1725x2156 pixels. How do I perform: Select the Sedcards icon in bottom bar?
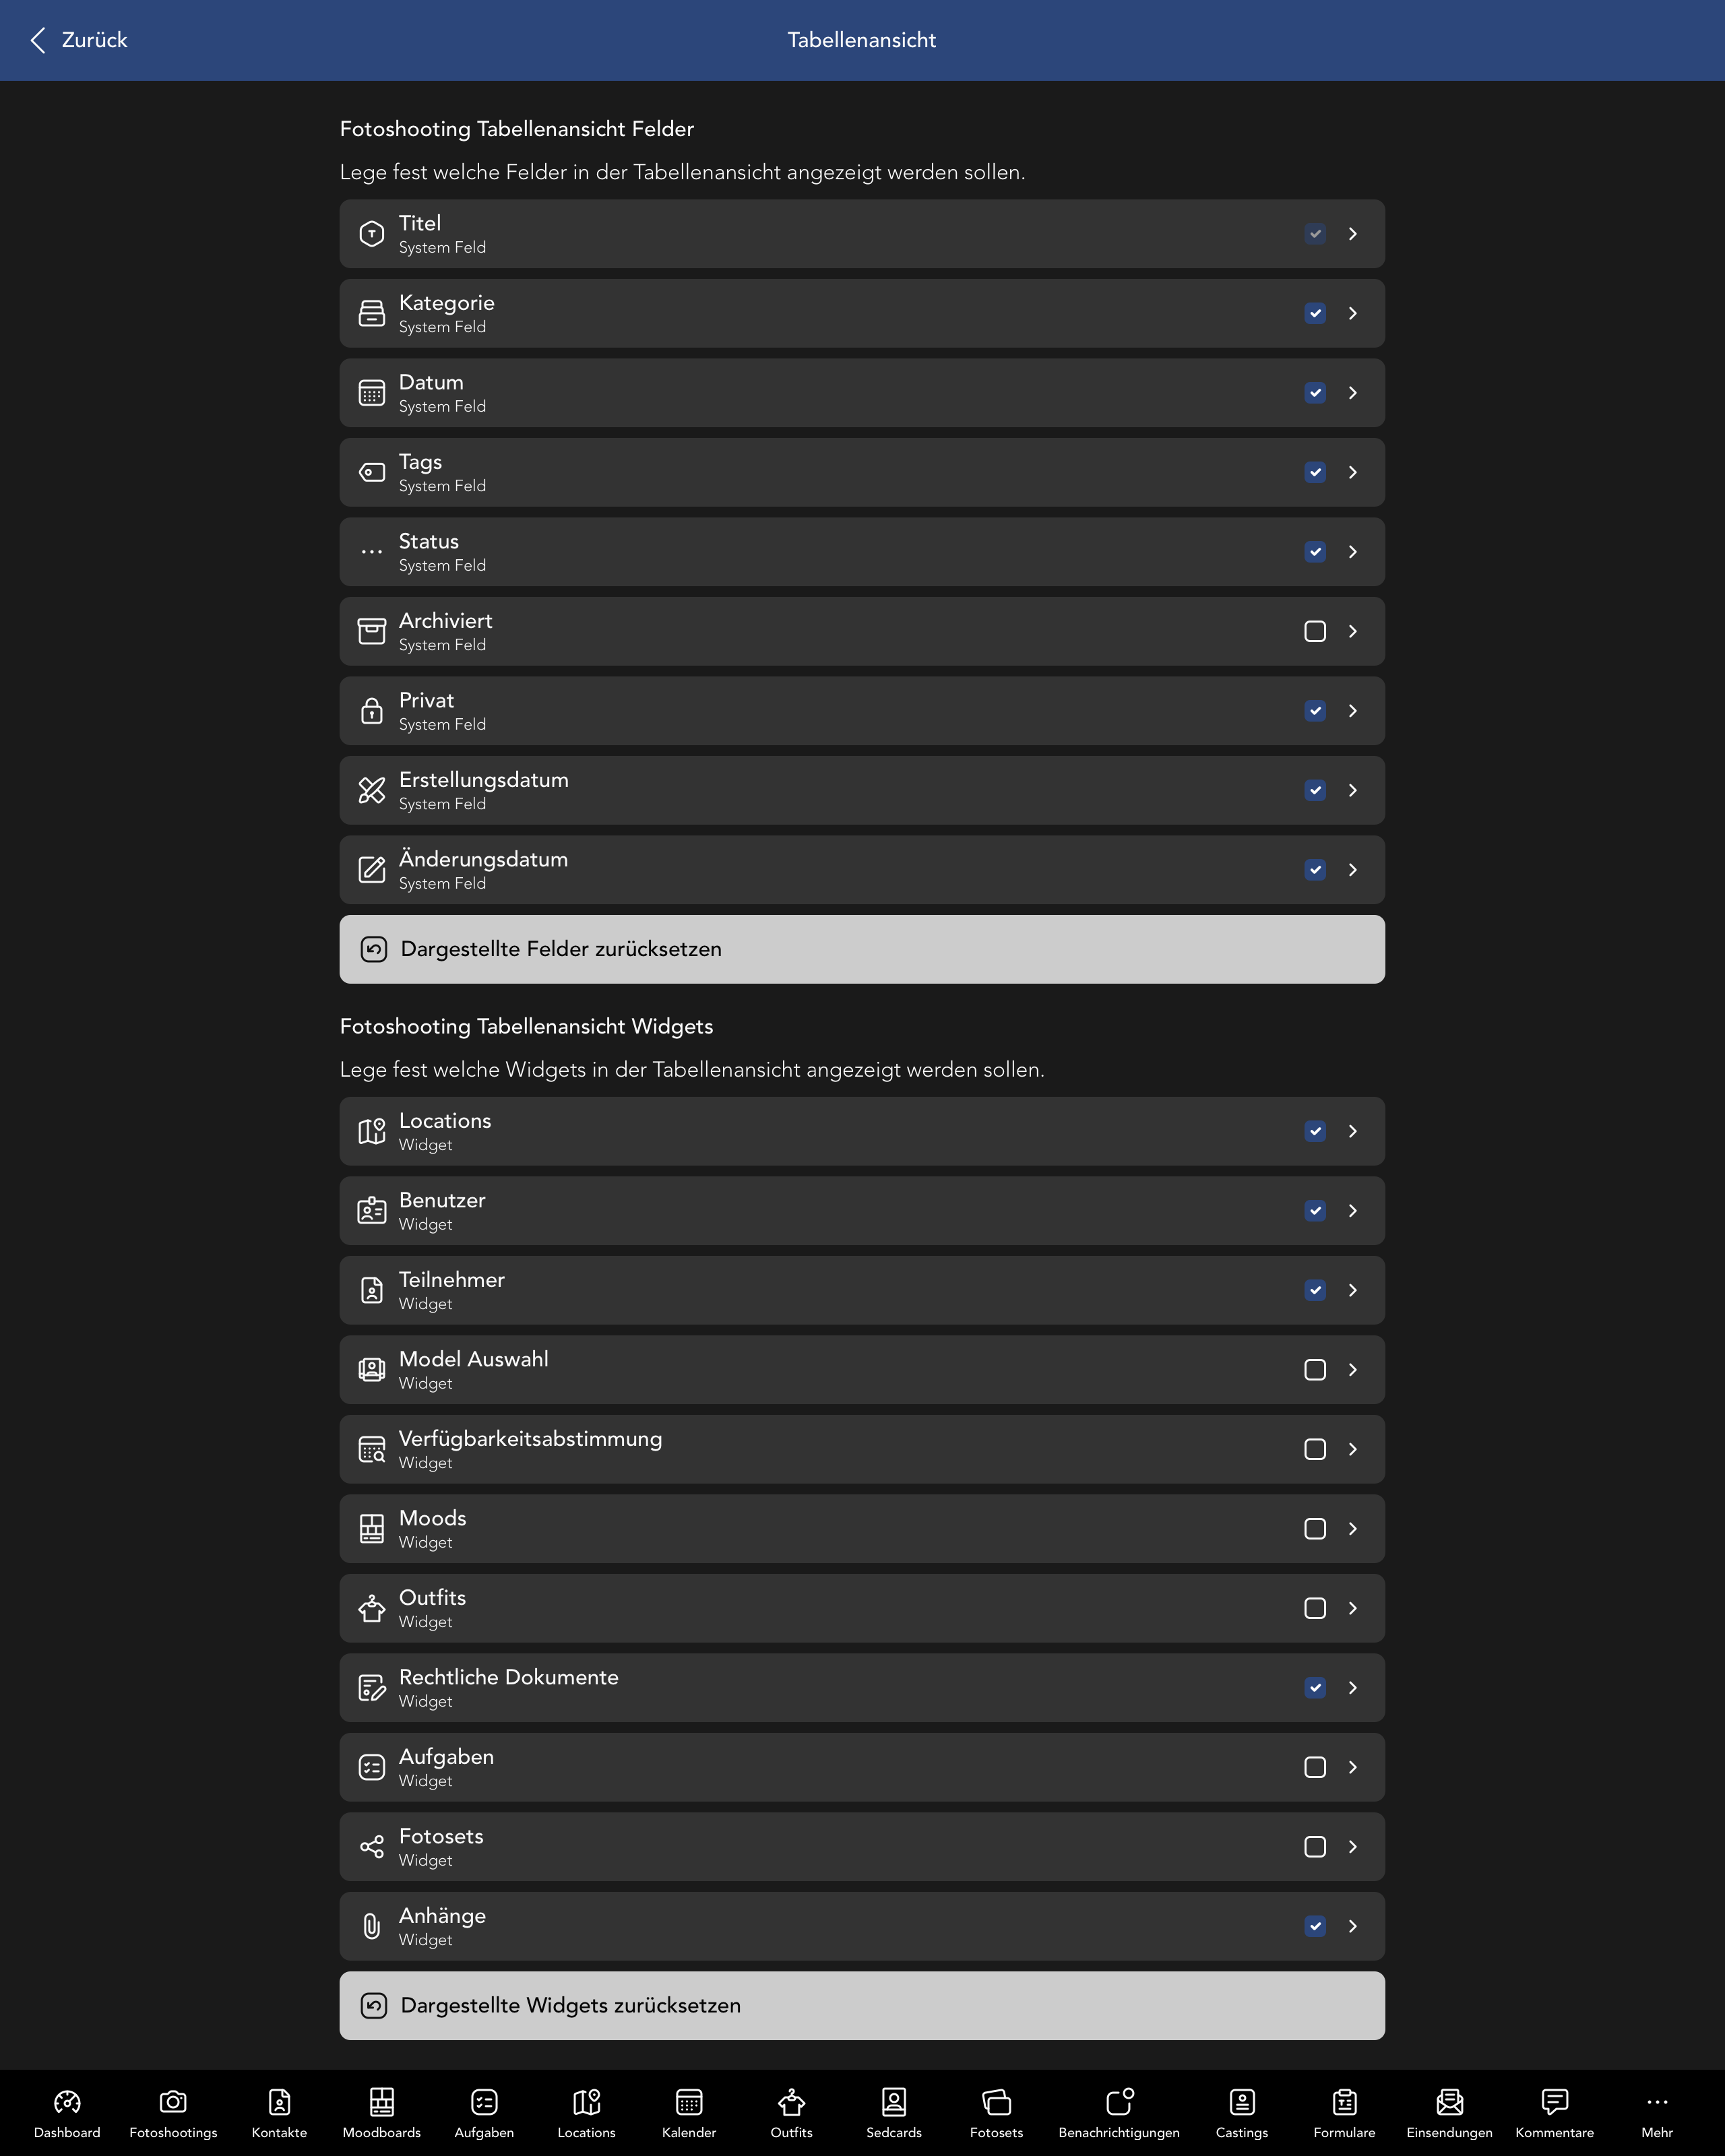(x=893, y=2102)
